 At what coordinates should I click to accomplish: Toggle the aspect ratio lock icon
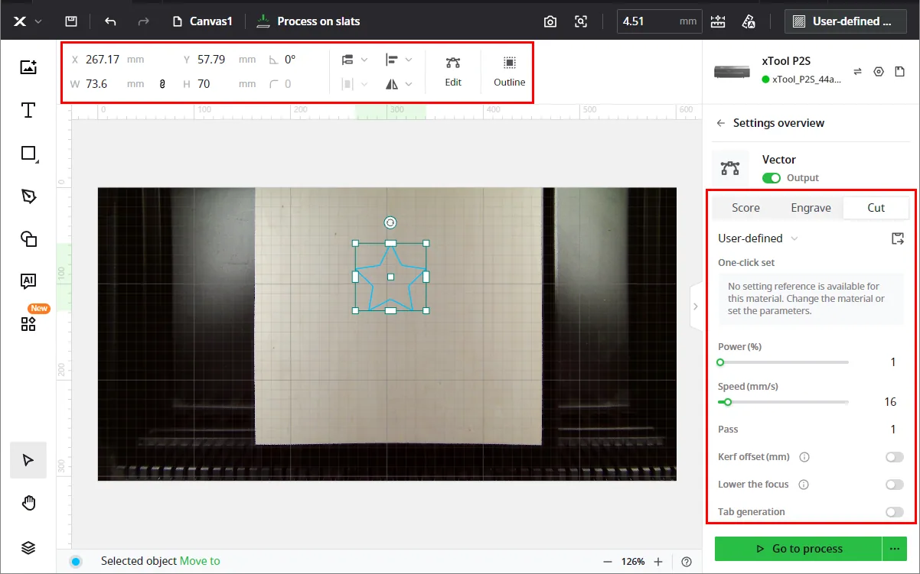pos(162,84)
